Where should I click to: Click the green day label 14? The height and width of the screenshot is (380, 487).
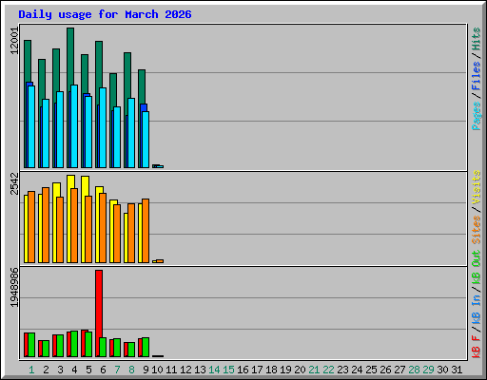click(214, 370)
